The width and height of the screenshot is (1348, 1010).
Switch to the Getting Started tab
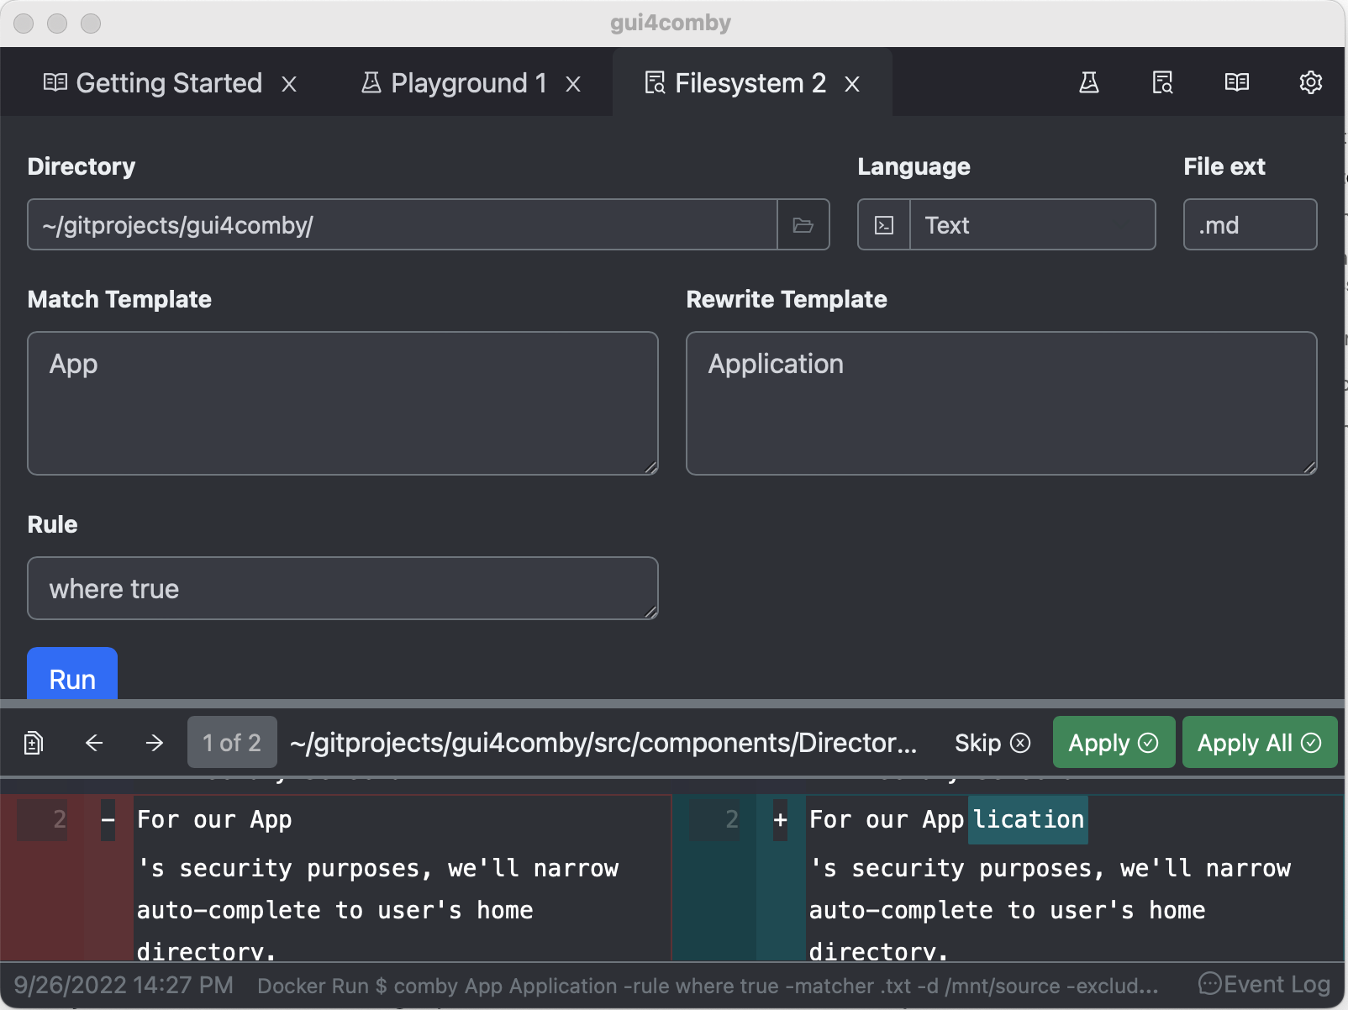click(153, 83)
